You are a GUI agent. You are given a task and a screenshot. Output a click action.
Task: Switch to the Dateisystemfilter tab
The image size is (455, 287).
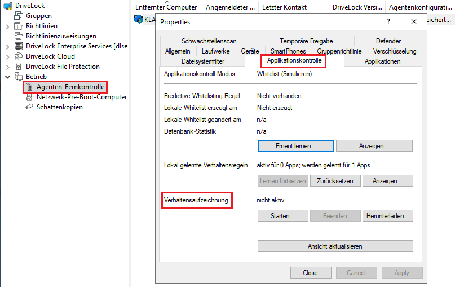[203, 61]
